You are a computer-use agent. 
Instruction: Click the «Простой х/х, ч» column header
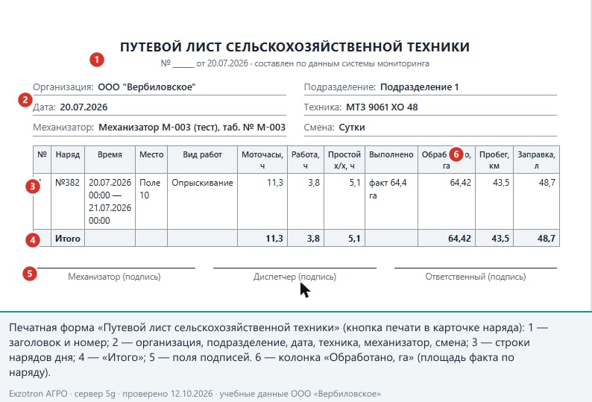coord(344,160)
